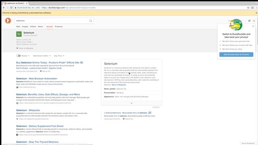The image size is (258, 145).
Task: Open the hamburger menu icon
Action: (x=254, y=21)
